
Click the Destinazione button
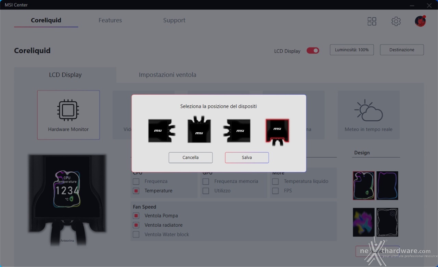[x=402, y=50]
